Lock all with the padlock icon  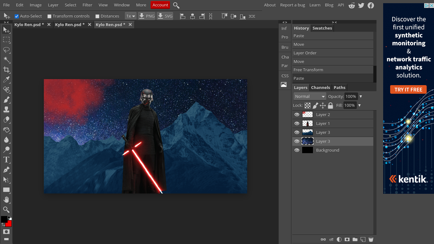pos(330,105)
